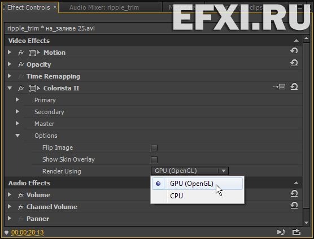Screen dimensions: 314x239
Task: Toggle the Opacity fx on/off icon
Action: 21,64
